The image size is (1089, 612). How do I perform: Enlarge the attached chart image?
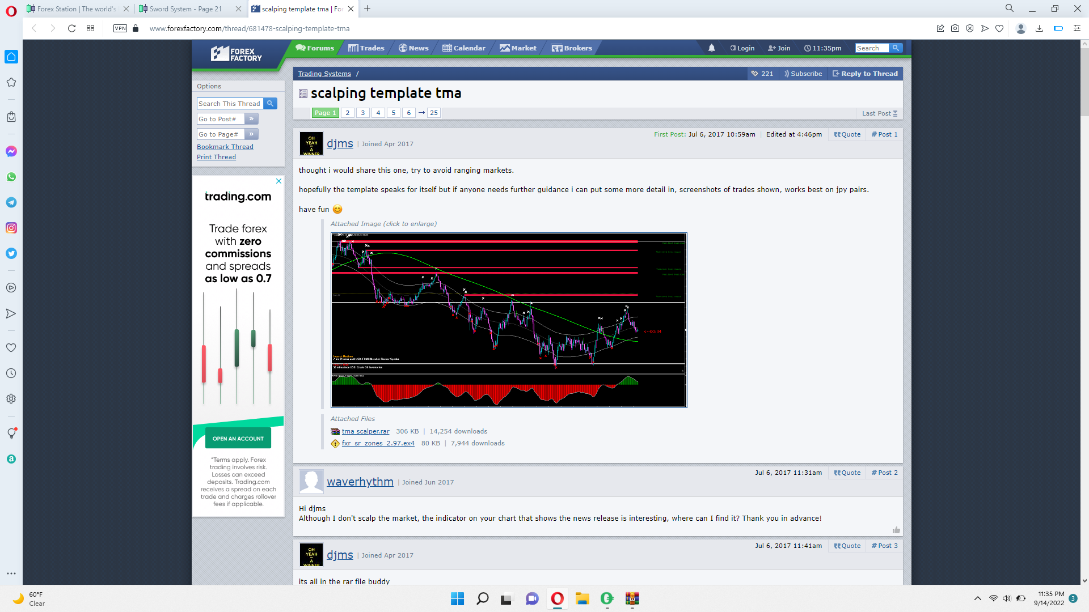pos(509,320)
